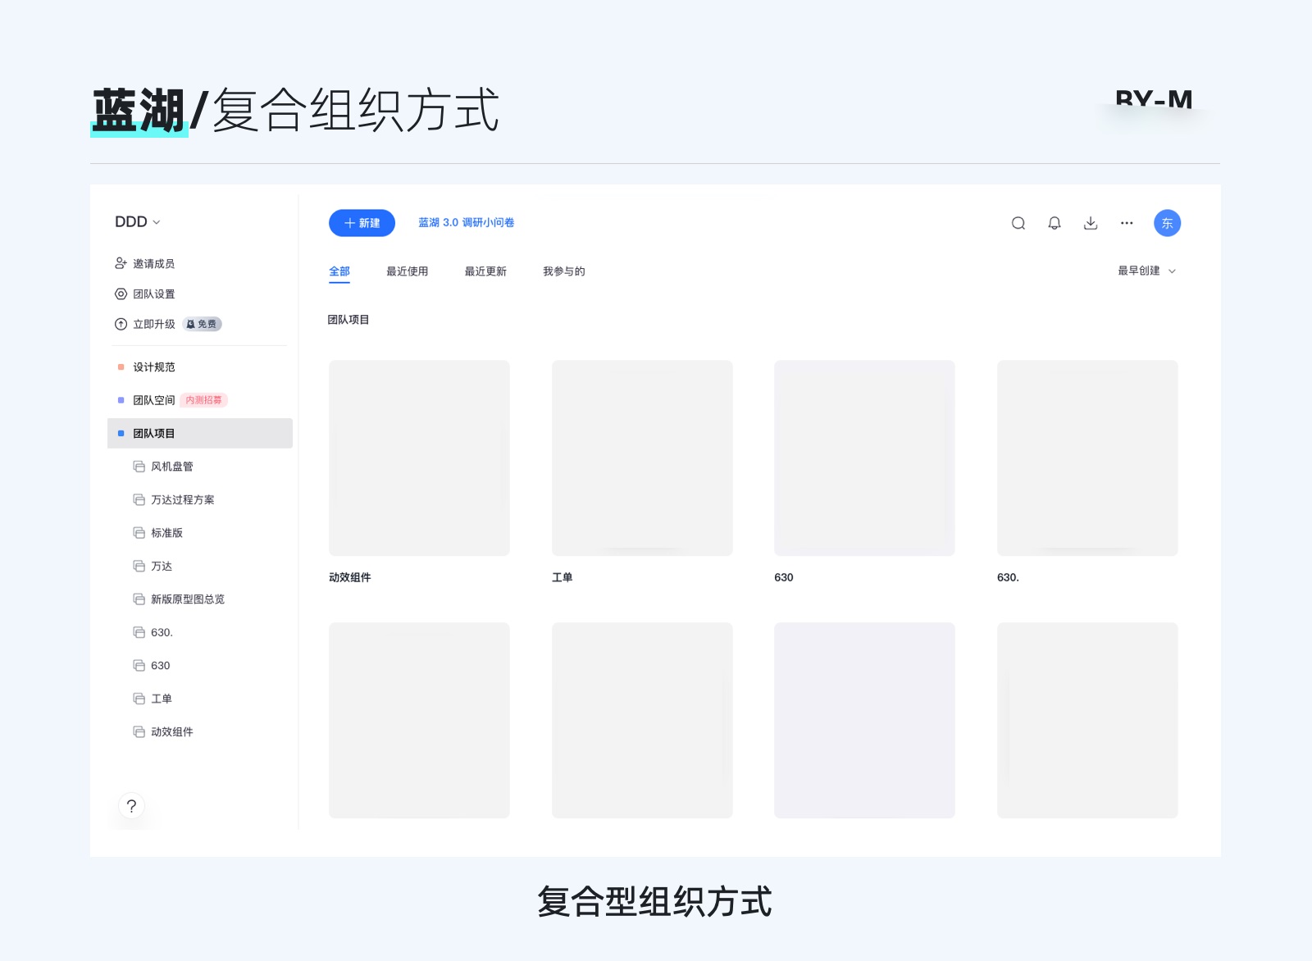This screenshot has height=961, width=1312.
Task: Open the notifications bell
Action: point(1055,223)
